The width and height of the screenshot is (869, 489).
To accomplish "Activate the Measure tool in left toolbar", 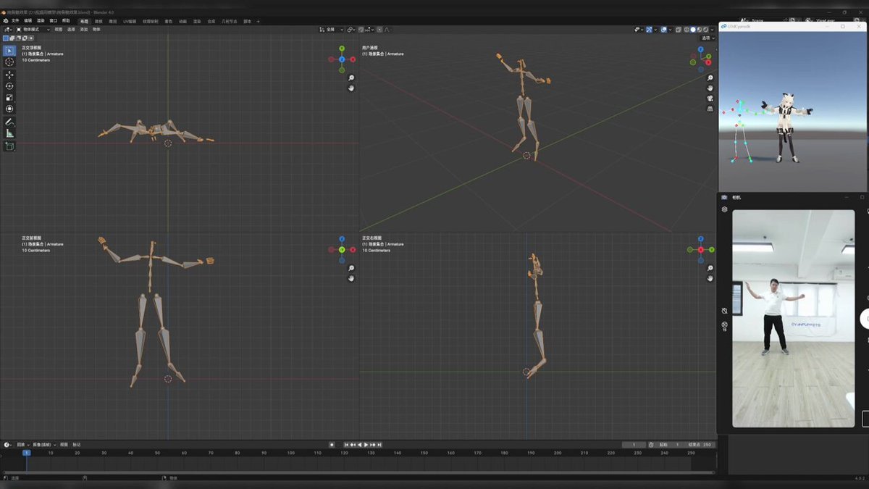I will pyautogui.click(x=9, y=133).
